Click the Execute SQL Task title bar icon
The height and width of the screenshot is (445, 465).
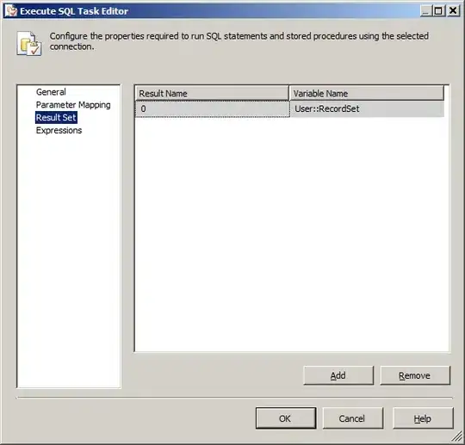[x=11, y=10]
